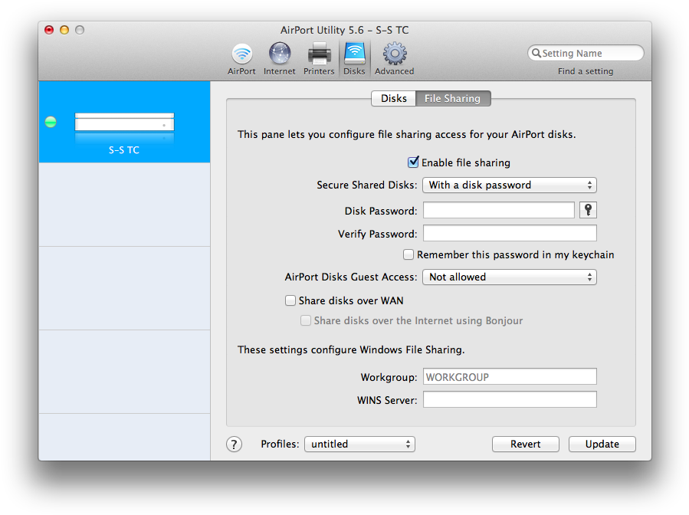The image size is (689, 515).
Task: Click the Setting Name search field
Action: [x=586, y=53]
